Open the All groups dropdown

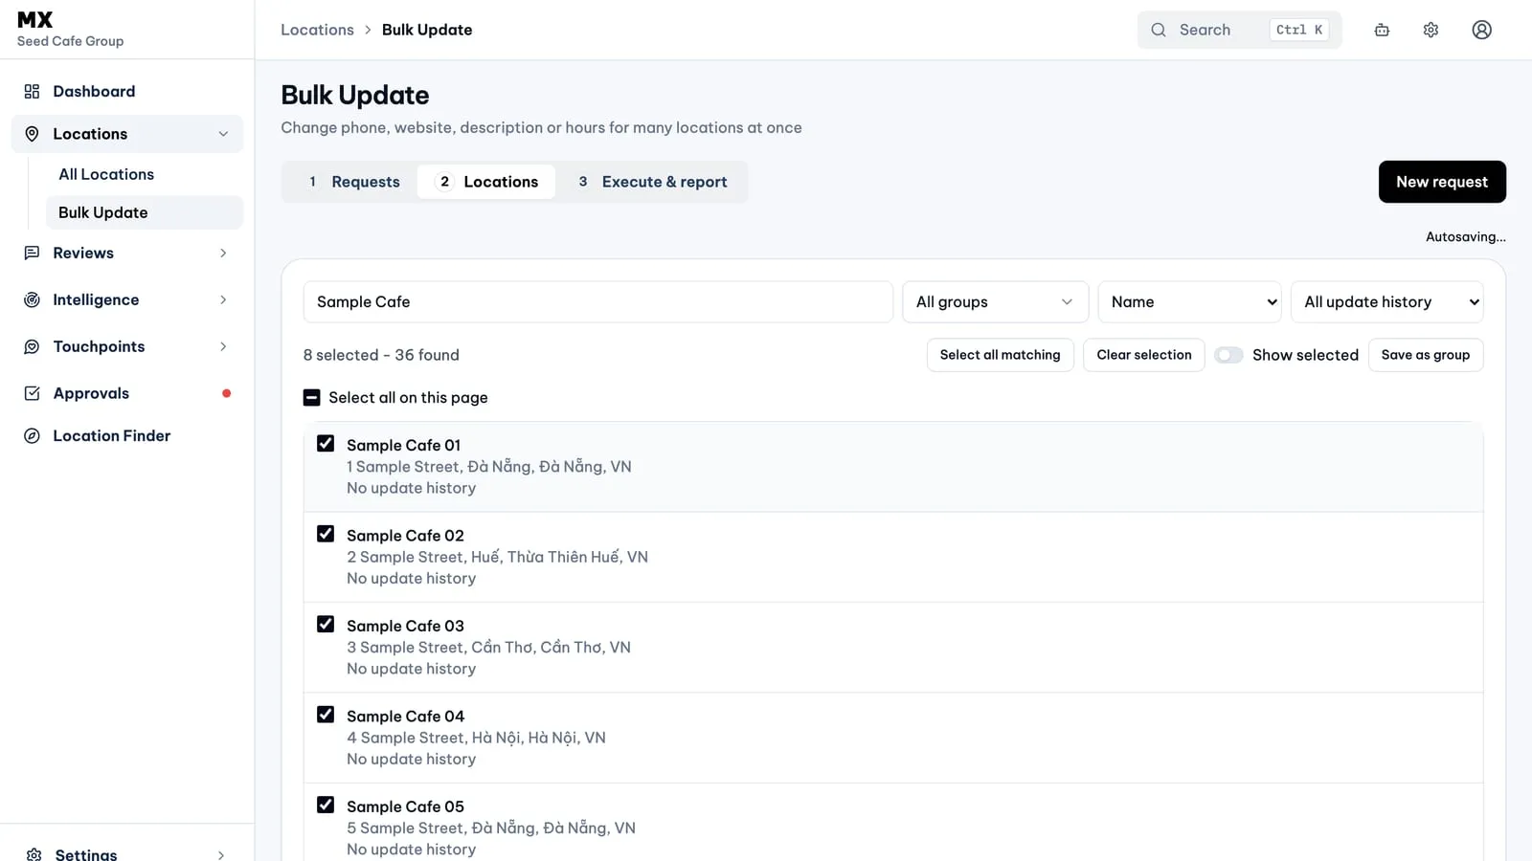coord(995,302)
